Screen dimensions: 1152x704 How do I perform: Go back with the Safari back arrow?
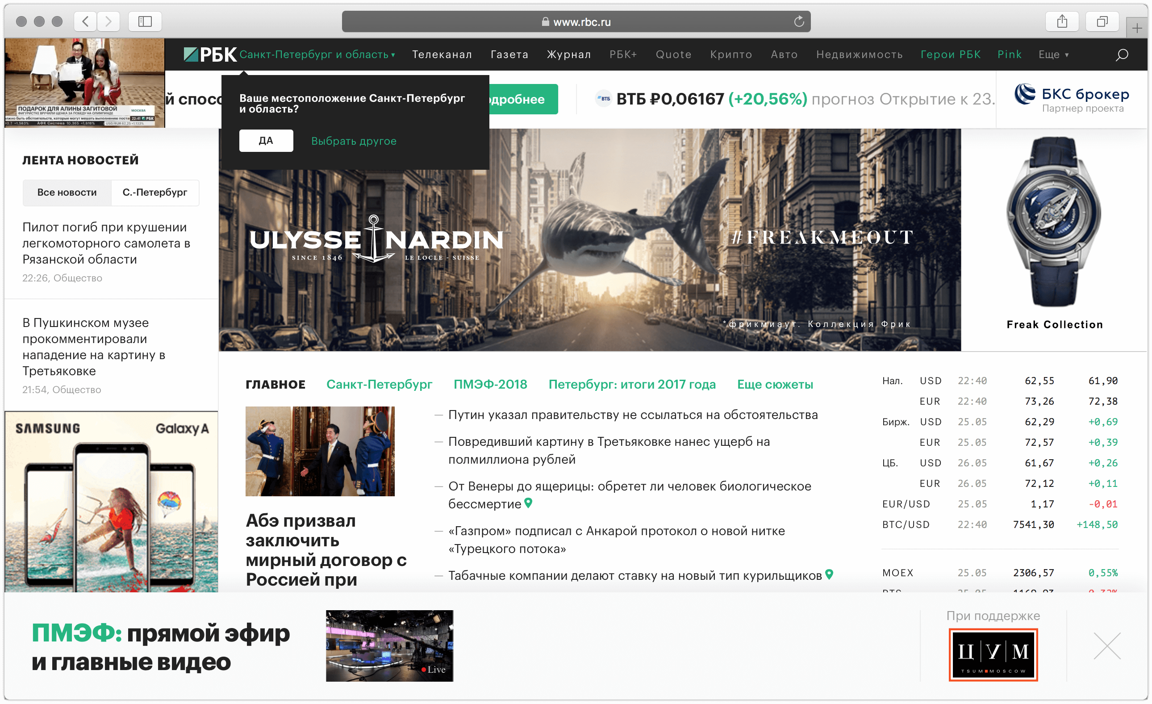click(x=85, y=21)
